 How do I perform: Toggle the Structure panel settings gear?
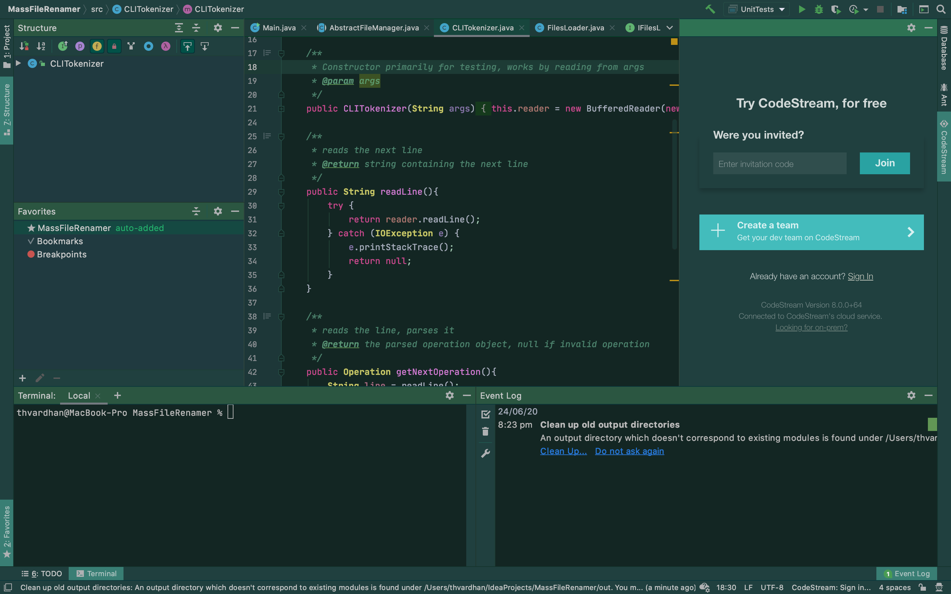(218, 28)
